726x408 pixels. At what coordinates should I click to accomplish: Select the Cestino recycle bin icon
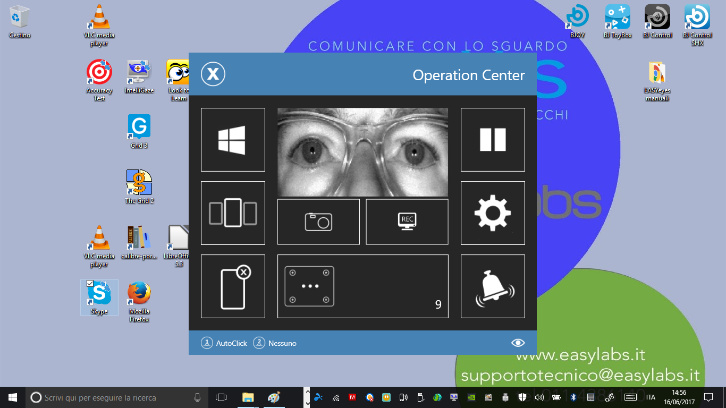click(x=20, y=22)
